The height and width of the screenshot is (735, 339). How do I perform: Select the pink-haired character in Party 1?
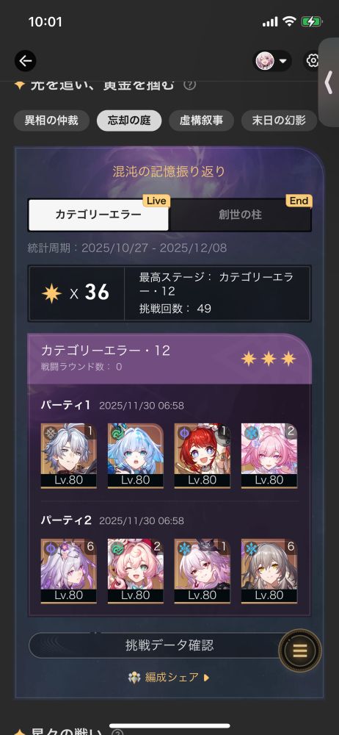[x=269, y=456]
